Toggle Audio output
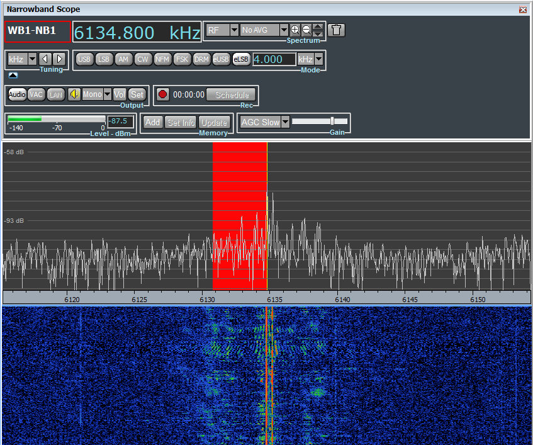The image size is (533, 445). coord(17,94)
